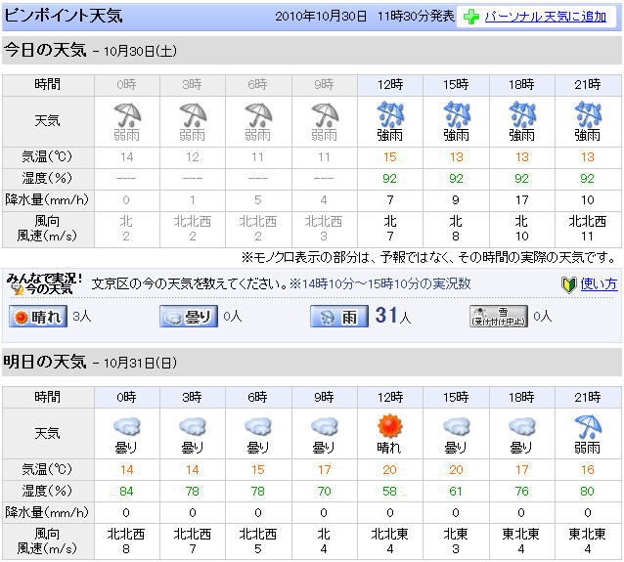Click today's 9時 weak rain umbrella icon

325,115
